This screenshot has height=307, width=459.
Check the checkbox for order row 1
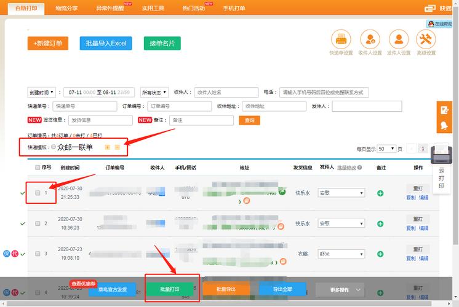[x=38, y=193]
